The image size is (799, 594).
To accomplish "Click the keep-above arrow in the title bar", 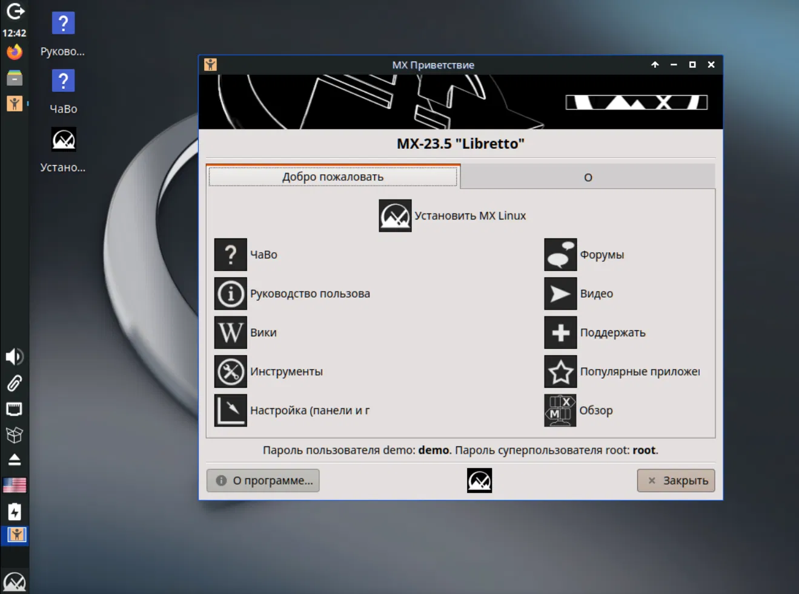I will coord(655,65).
